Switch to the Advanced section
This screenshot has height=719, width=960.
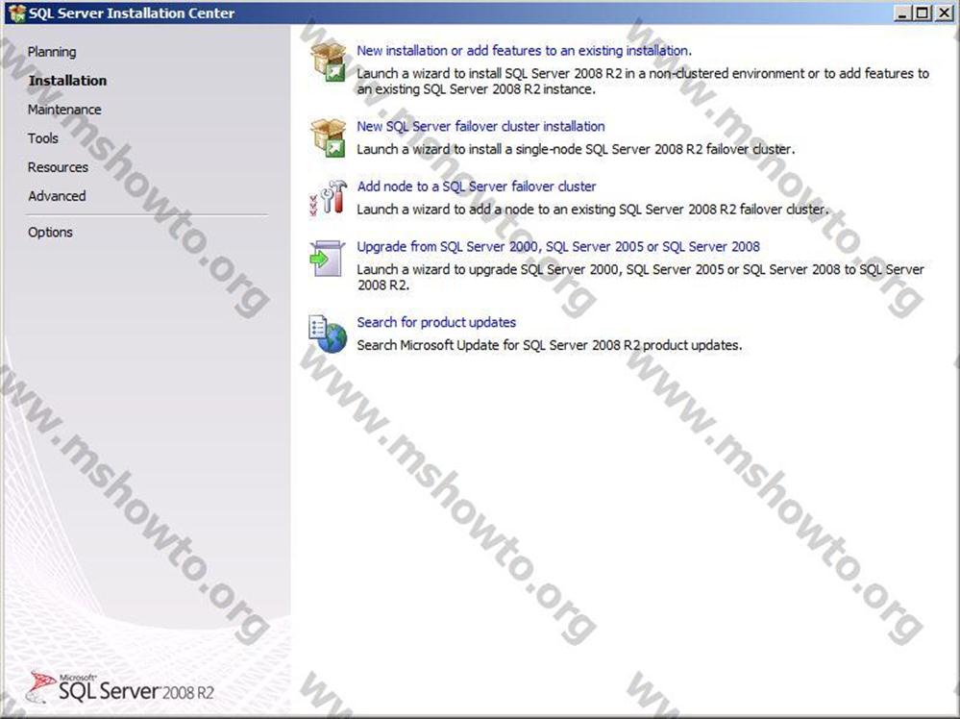point(57,196)
